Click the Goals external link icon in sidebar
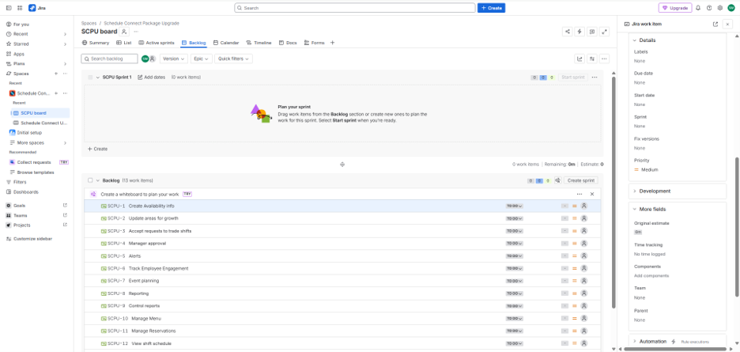The height and width of the screenshot is (352, 740). click(65, 205)
